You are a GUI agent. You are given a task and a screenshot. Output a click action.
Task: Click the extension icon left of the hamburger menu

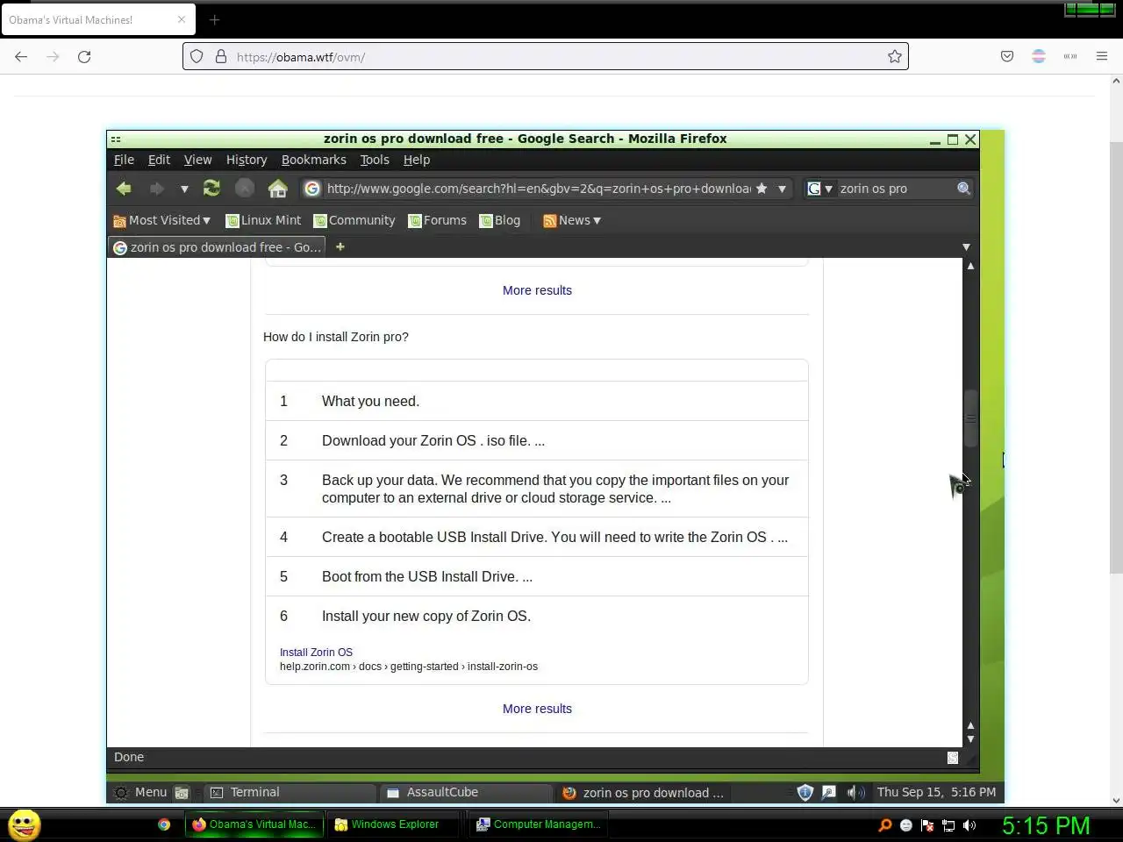1070,56
